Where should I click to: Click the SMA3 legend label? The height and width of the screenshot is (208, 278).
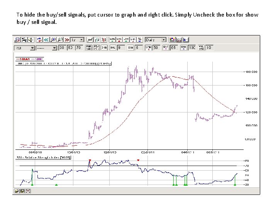click(39, 59)
